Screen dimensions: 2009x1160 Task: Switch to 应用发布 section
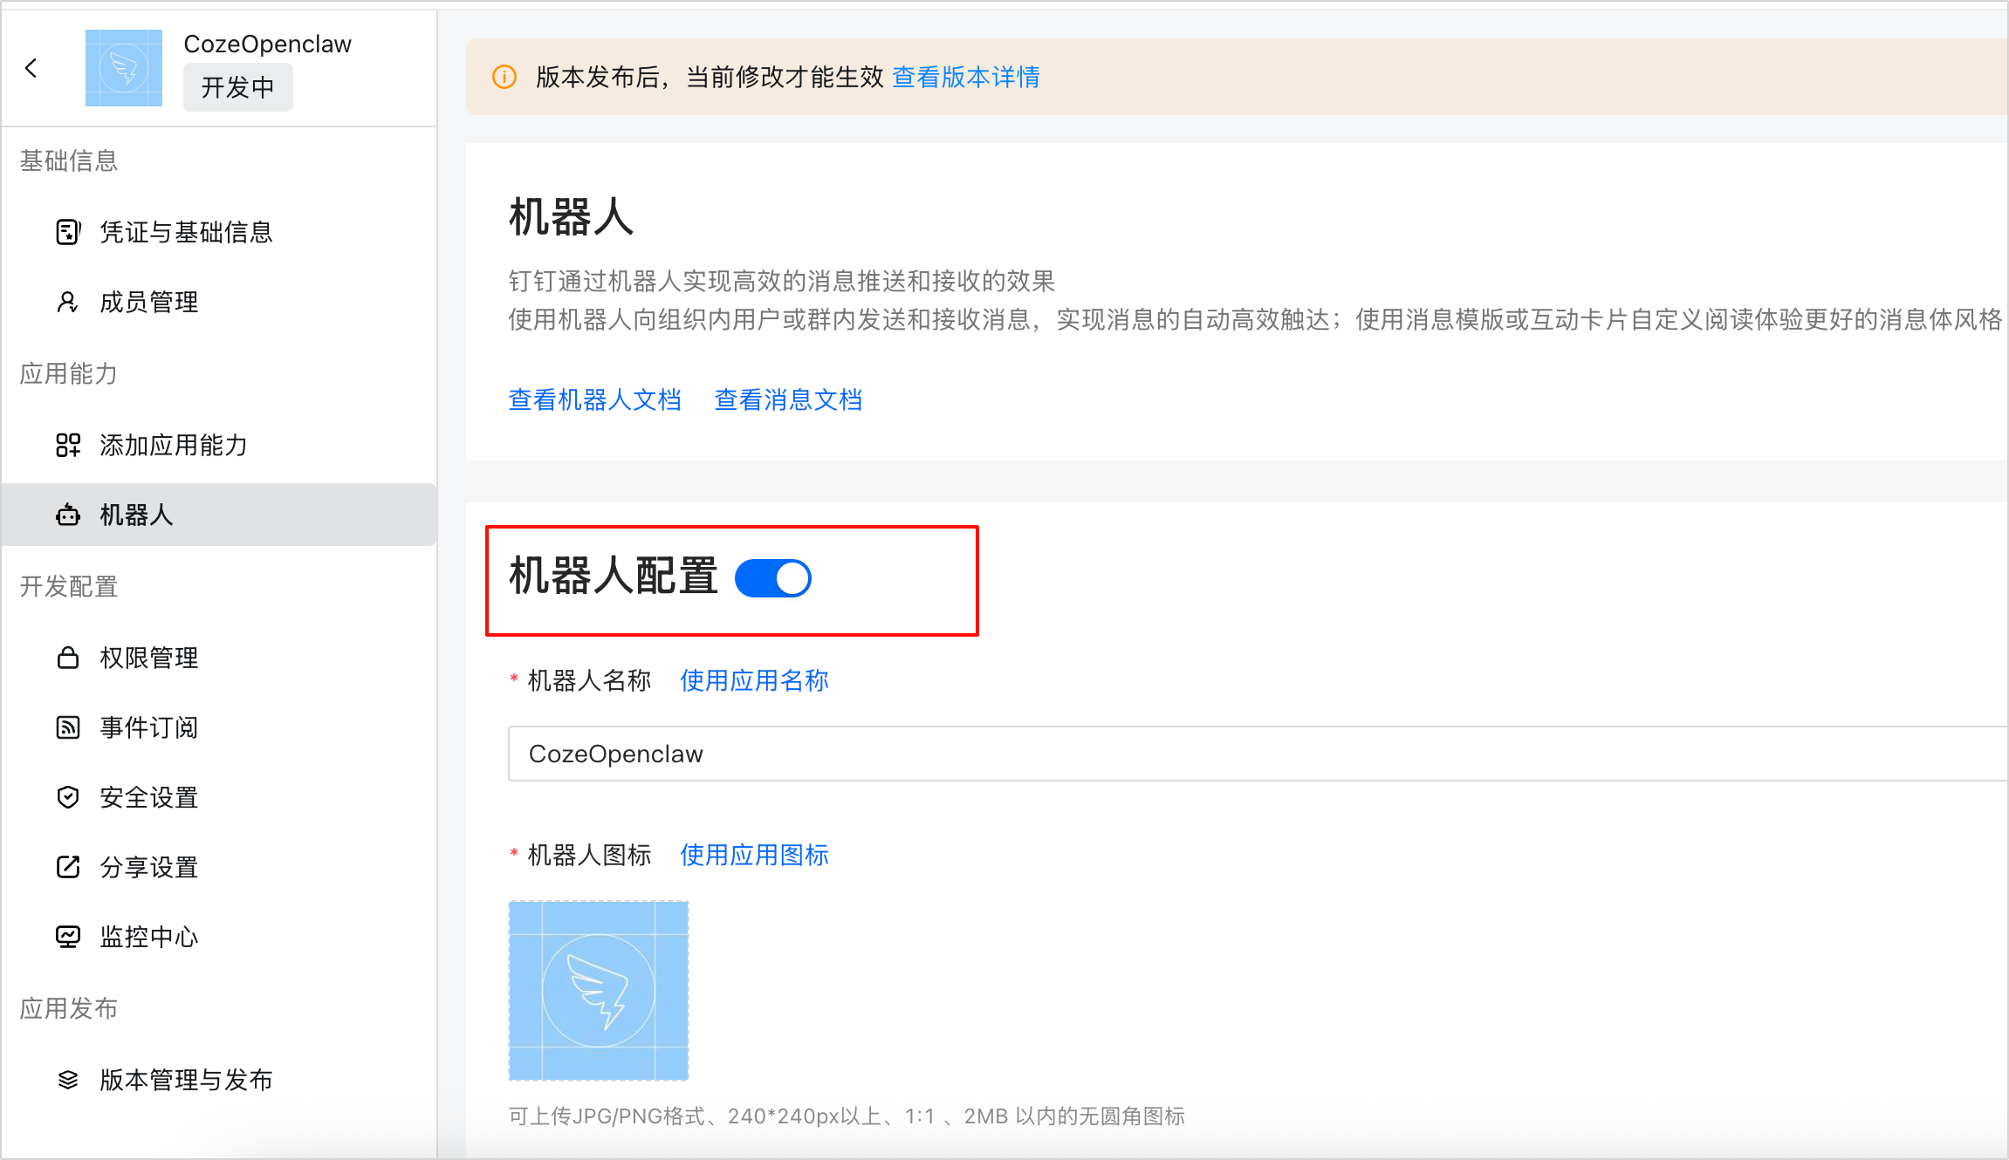[68, 1007]
